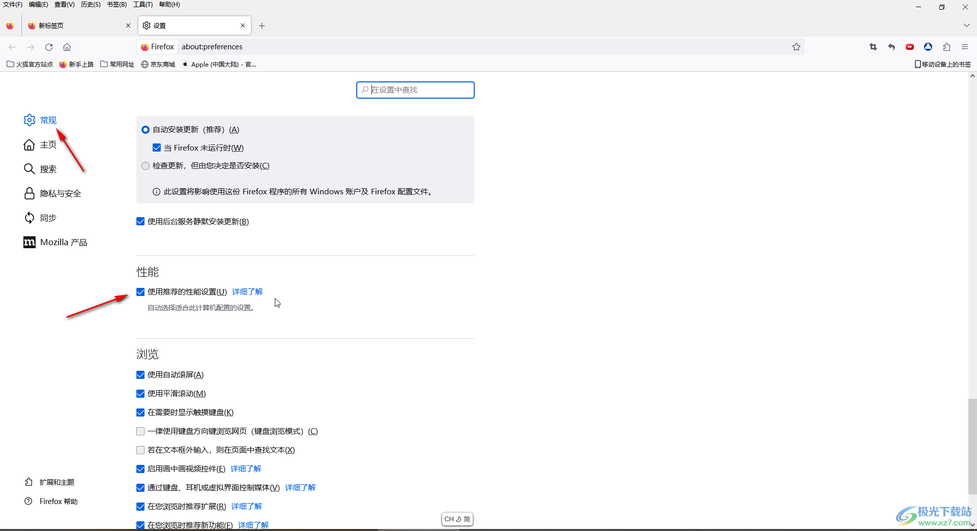The height and width of the screenshot is (531, 977).
Task: Open 详细了解 link for media control
Action: (300, 488)
